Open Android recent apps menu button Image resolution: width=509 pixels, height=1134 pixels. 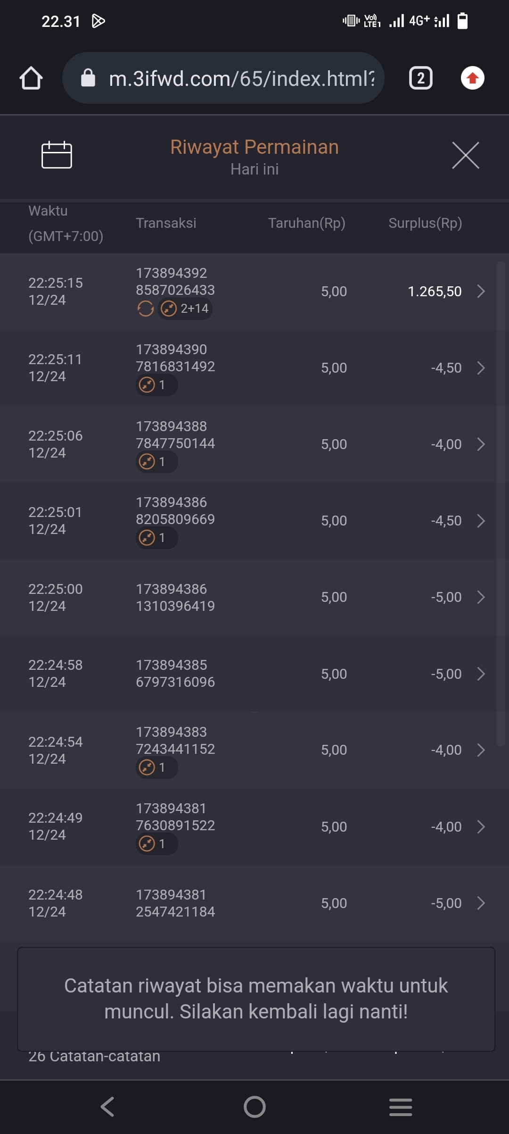coord(401,1107)
